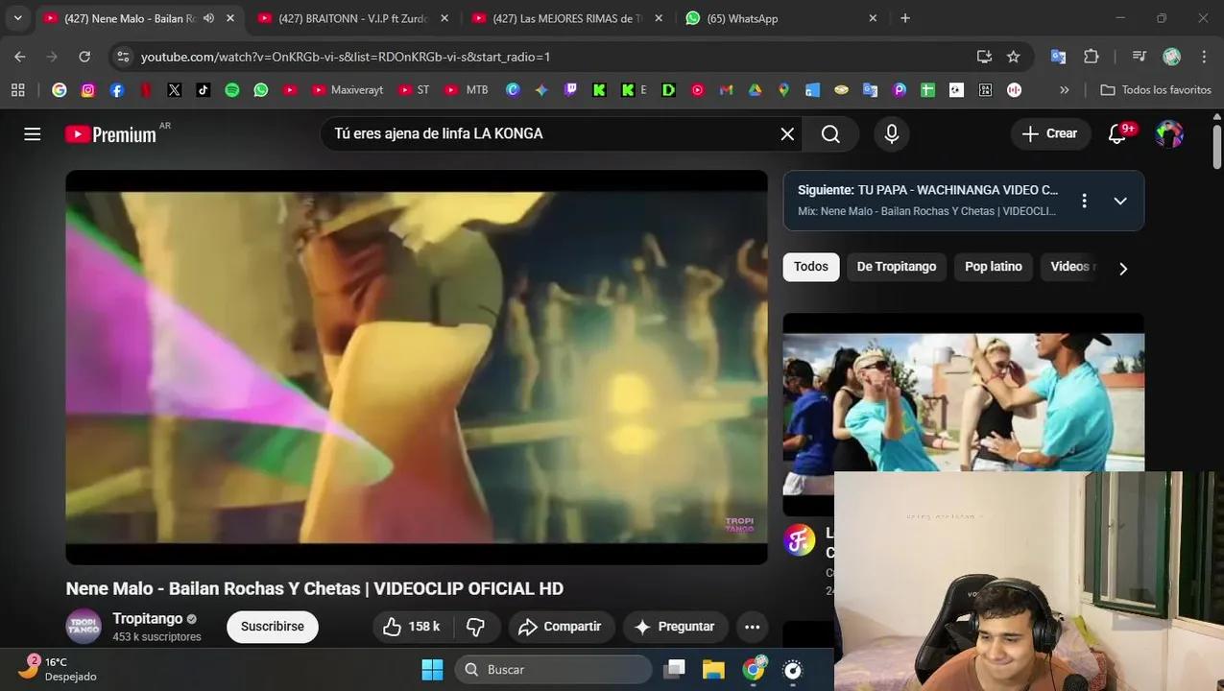Open a new browser tab
This screenshot has height=691, width=1224.
click(905, 18)
